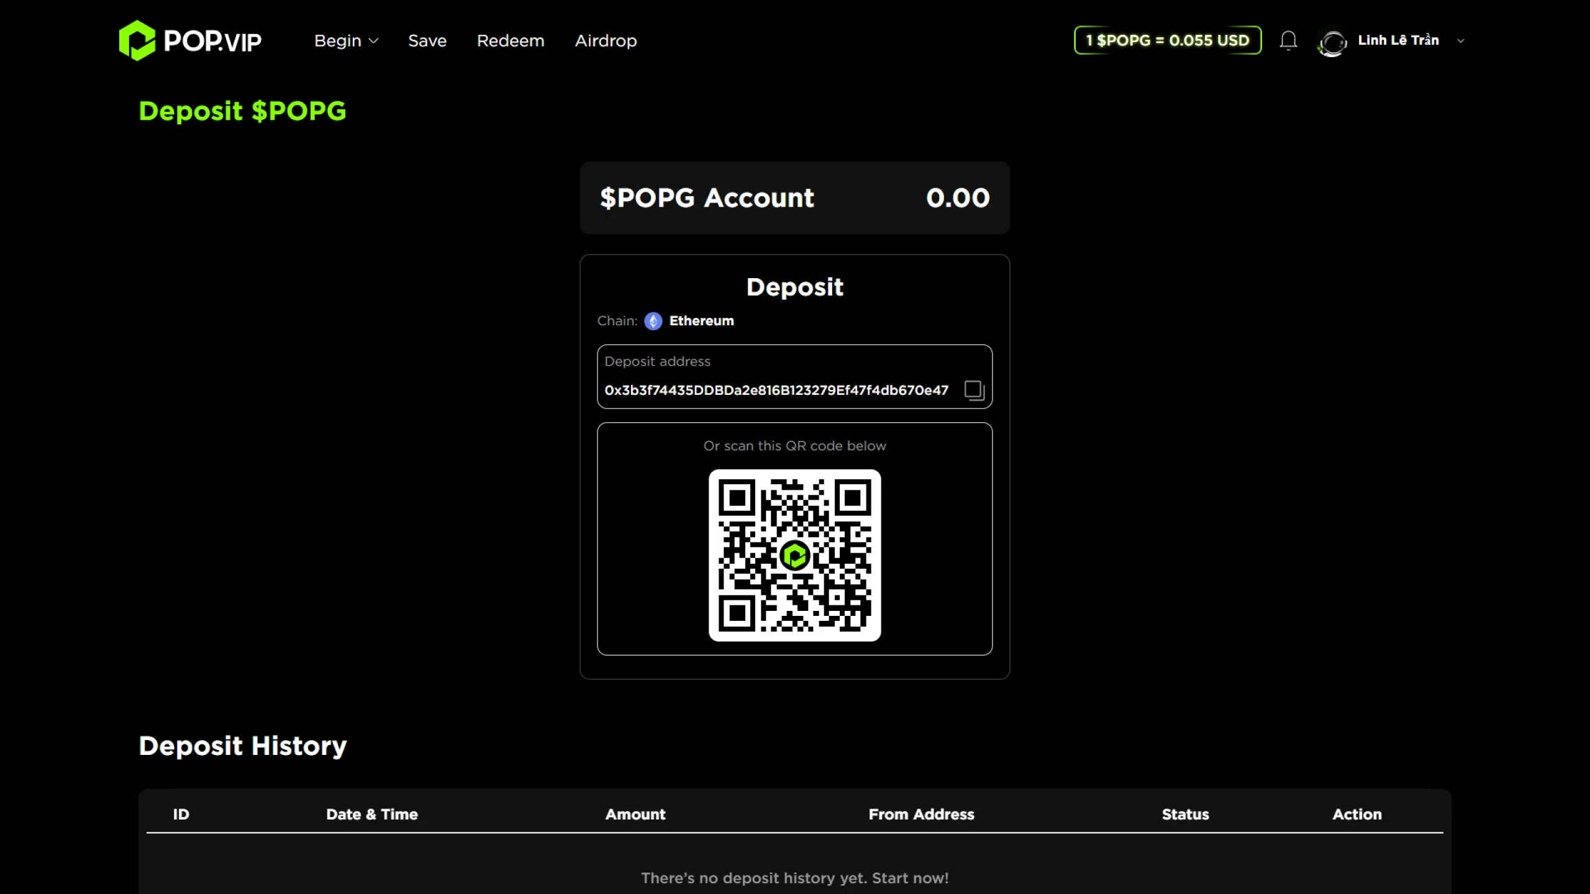Expand the account chevron next to username
Viewport: 1590px width, 894px height.
coord(1461,41)
